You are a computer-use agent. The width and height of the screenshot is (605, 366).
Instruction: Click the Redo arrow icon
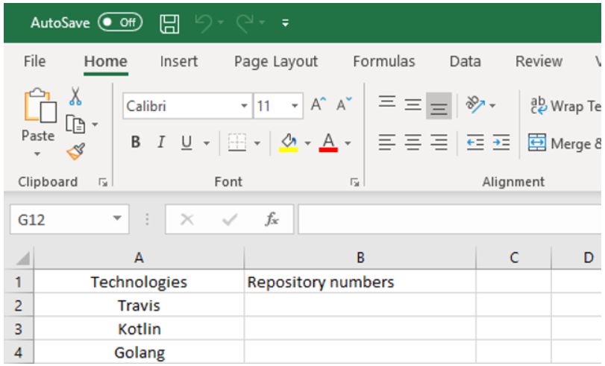coord(245,23)
